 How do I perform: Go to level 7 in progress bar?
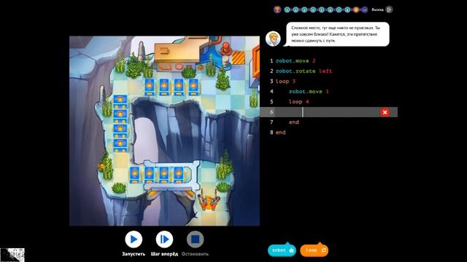[339, 9]
